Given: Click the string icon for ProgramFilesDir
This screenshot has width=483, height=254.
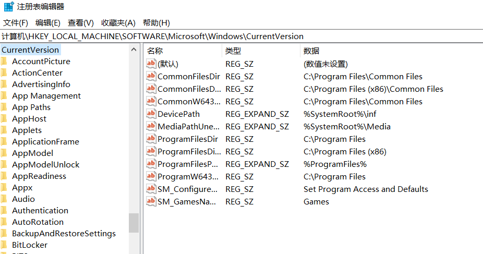Looking at the screenshot, I should (x=151, y=139).
